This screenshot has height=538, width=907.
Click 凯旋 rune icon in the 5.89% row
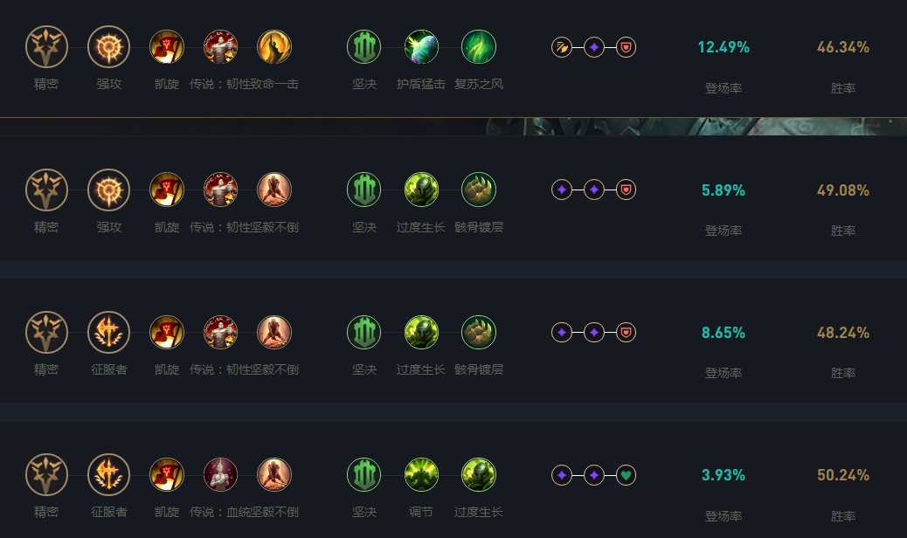pos(167,190)
